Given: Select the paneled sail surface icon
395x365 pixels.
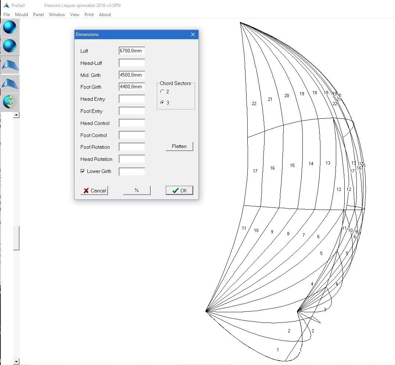Looking at the screenshot, I should [x=10, y=83].
